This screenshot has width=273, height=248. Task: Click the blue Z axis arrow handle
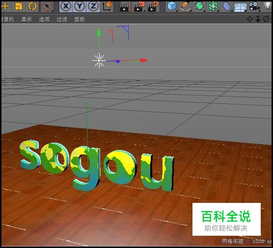pyautogui.click(x=118, y=61)
